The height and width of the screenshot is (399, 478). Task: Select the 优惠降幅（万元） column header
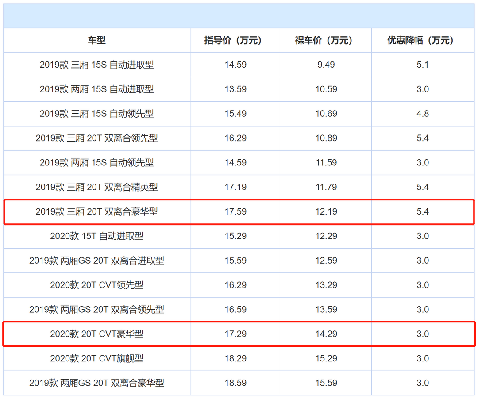pos(422,41)
